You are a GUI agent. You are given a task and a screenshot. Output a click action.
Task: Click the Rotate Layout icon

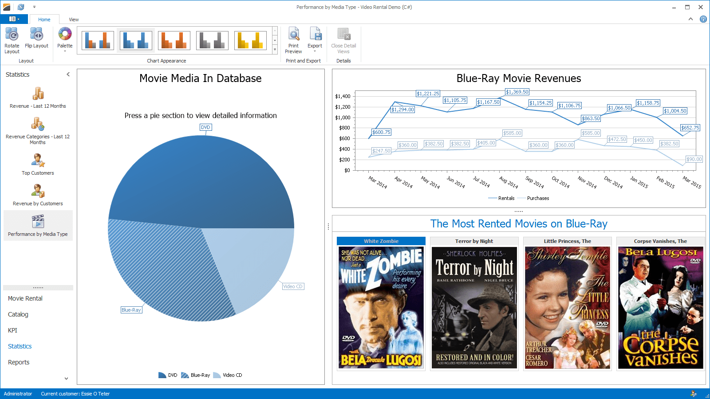[x=12, y=35]
